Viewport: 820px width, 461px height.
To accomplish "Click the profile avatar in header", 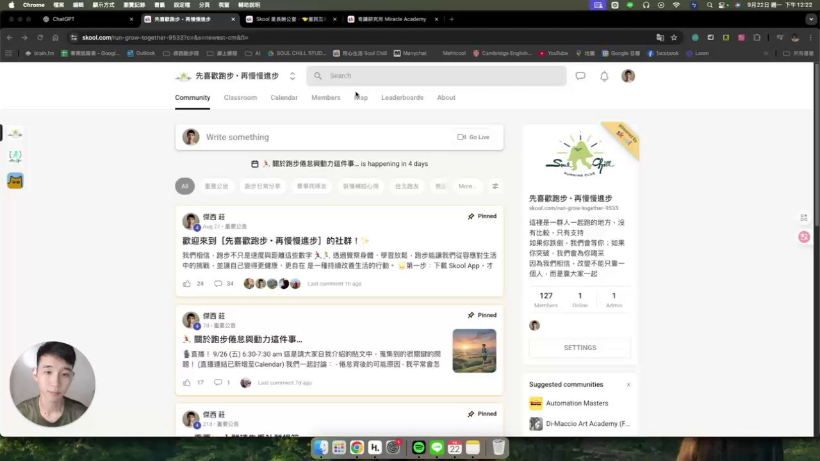I will 628,76.
